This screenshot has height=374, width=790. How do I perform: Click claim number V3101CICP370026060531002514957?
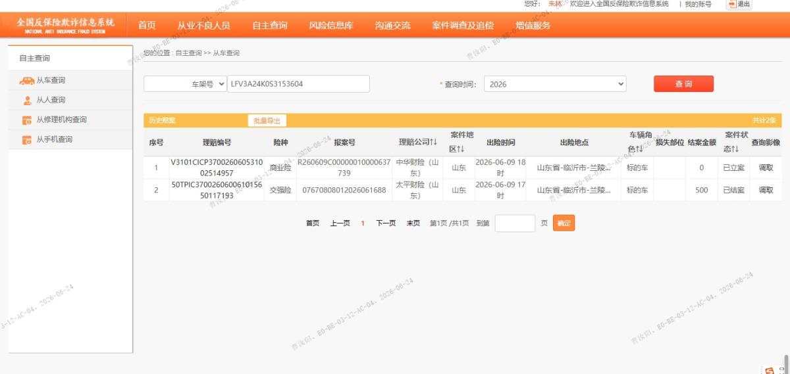[x=217, y=167]
